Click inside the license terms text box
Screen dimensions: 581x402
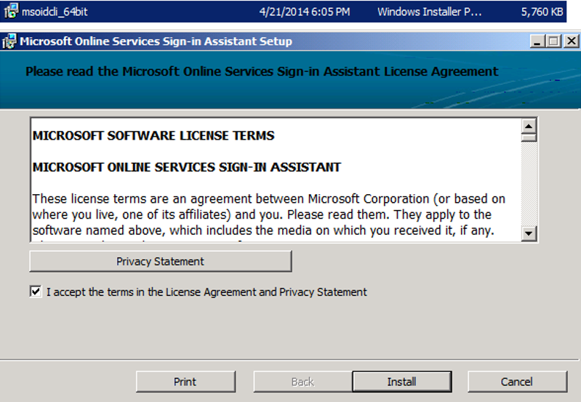pyautogui.click(x=276, y=182)
